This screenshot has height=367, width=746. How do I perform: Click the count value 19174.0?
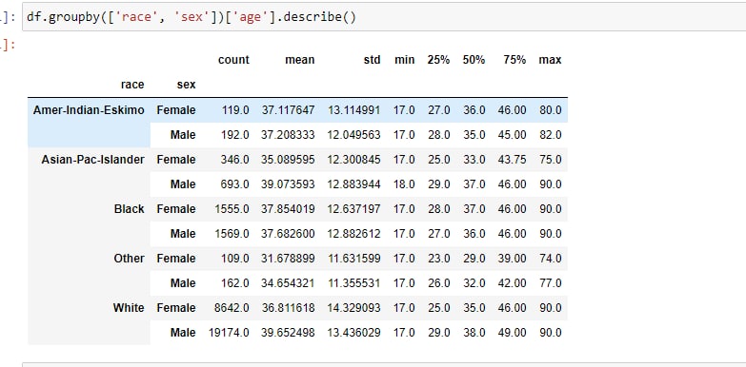click(229, 333)
